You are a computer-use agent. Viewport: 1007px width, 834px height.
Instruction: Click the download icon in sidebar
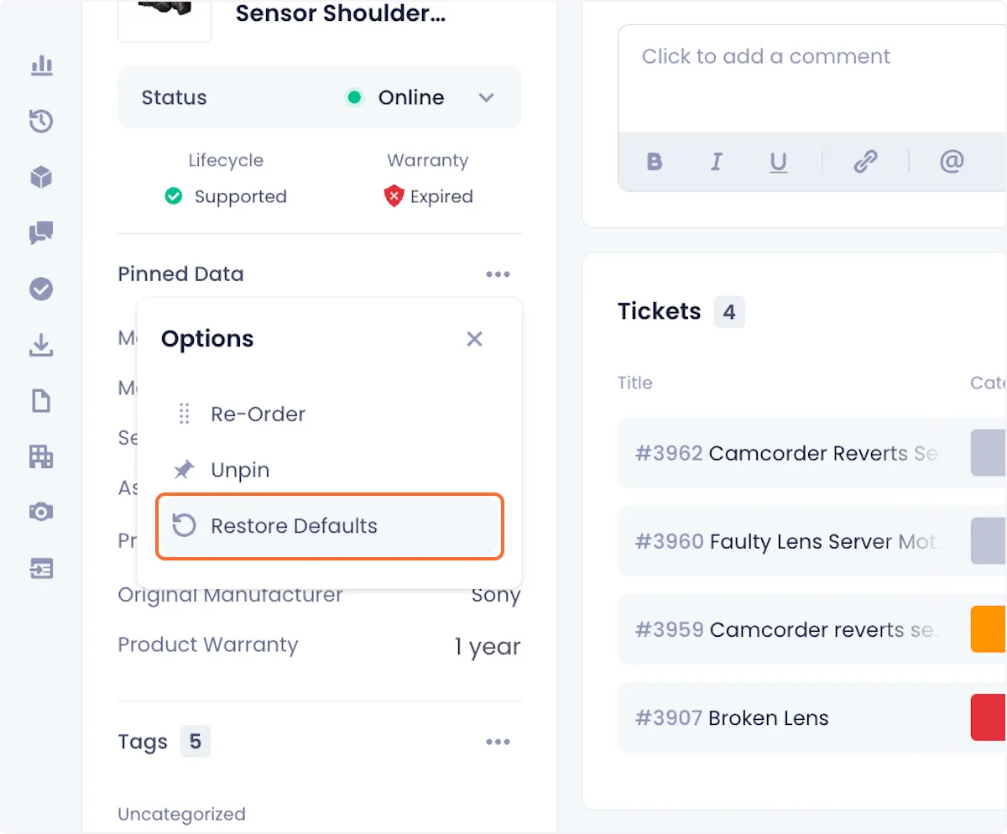click(x=41, y=345)
